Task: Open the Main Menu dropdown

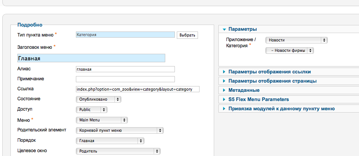Action: pos(102,120)
